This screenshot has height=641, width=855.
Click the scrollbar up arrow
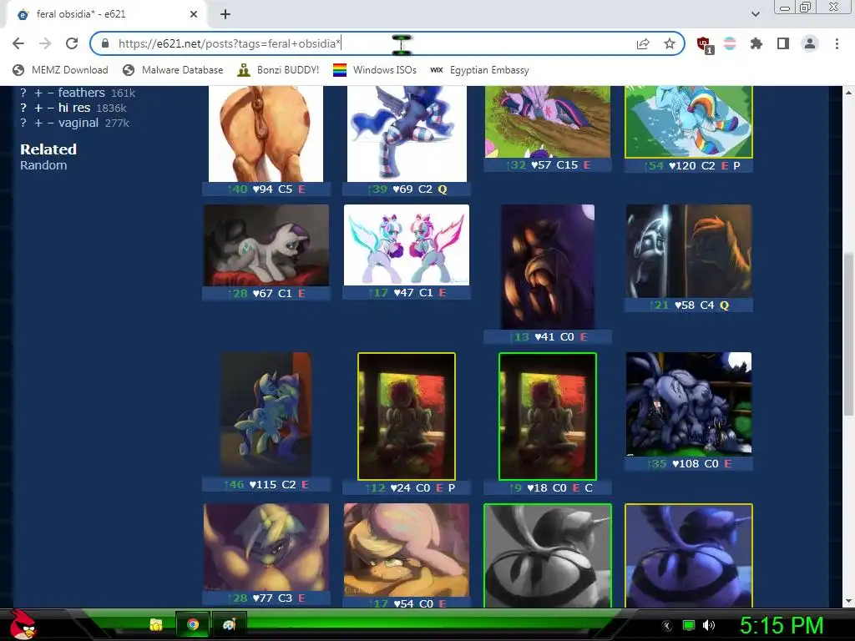click(x=849, y=93)
